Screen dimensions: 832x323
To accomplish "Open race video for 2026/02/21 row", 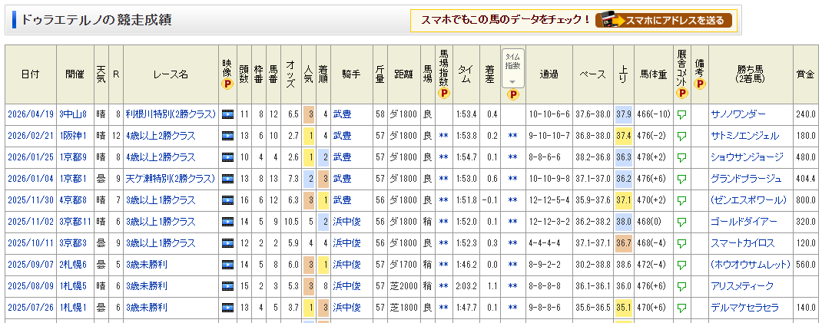I will tap(227, 136).
